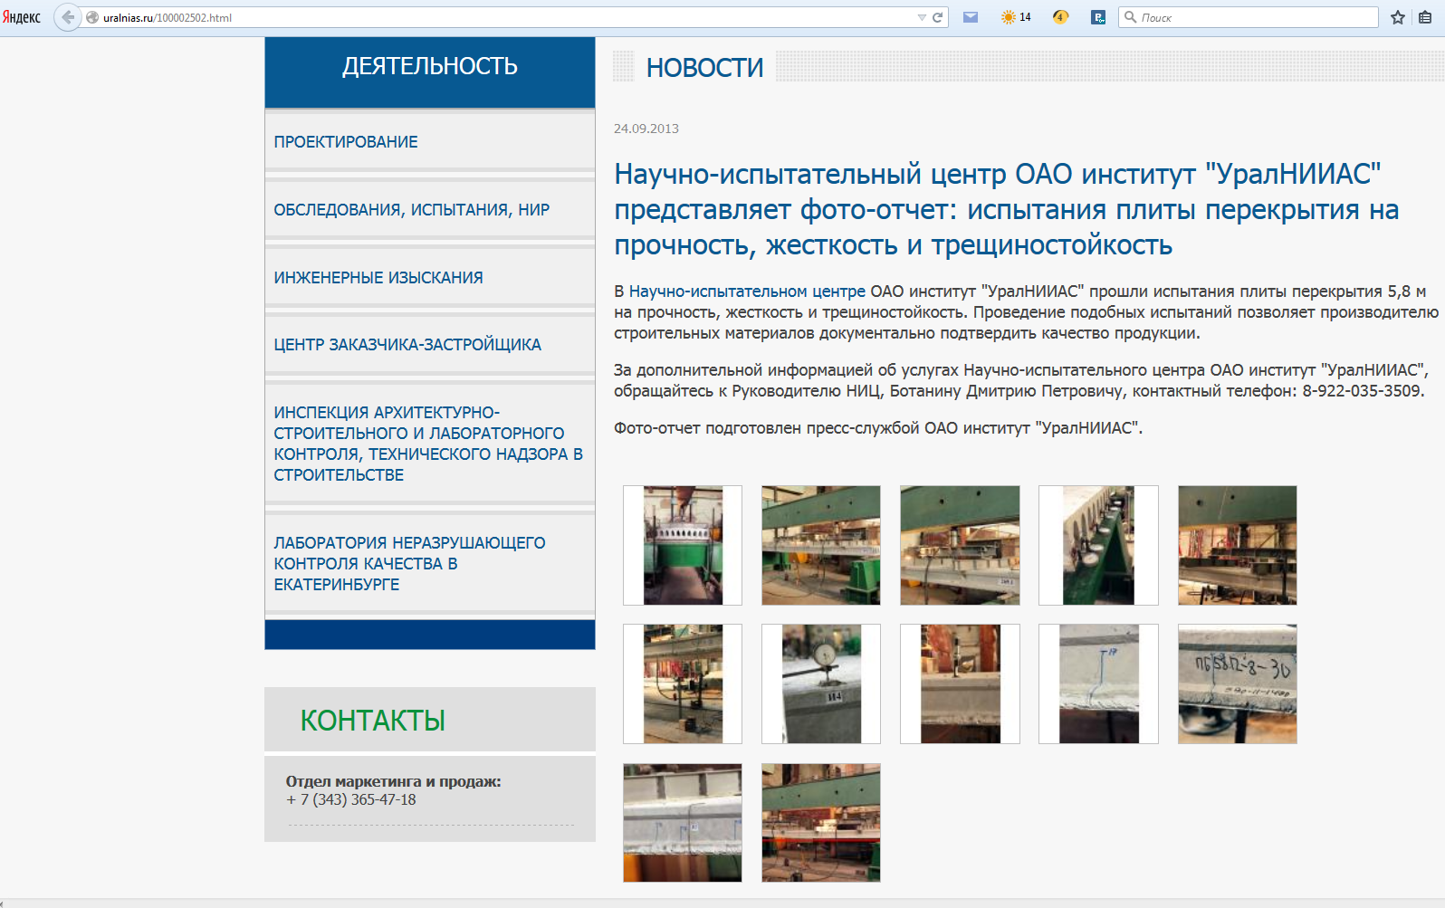Image resolution: width=1445 pixels, height=908 pixels.
Task: Click the browser back arrow button
Action: click(68, 17)
